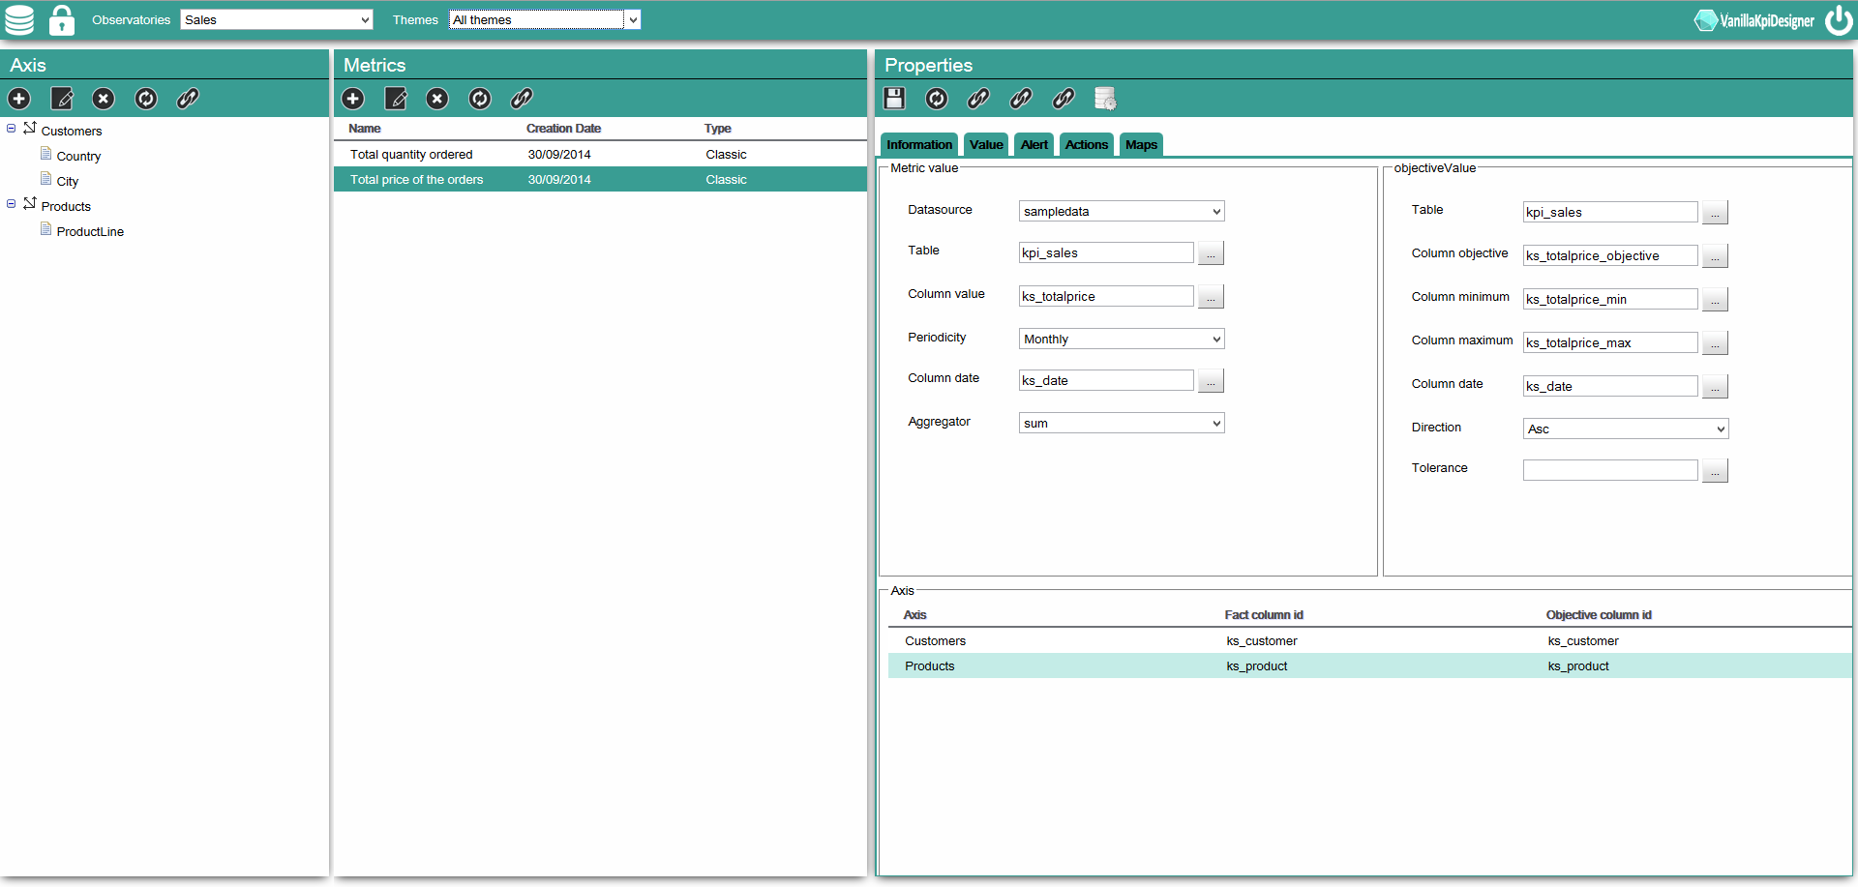This screenshot has width=1858, height=887.
Task: Switch to the Information tab
Action: click(919, 144)
